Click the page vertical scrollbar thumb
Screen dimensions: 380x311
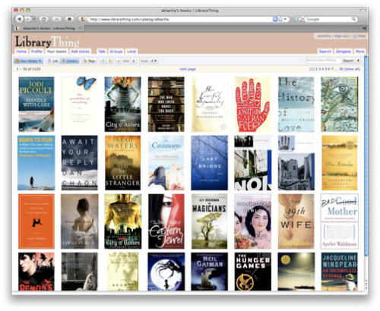(366, 155)
